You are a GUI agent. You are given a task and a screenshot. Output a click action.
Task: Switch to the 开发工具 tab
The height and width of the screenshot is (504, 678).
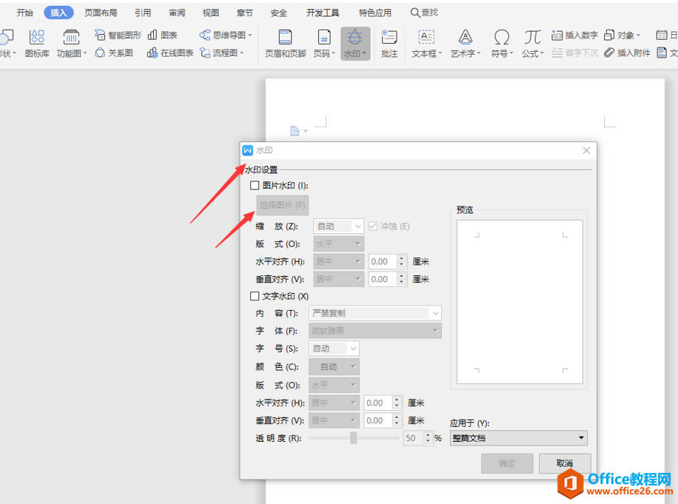coord(323,13)
